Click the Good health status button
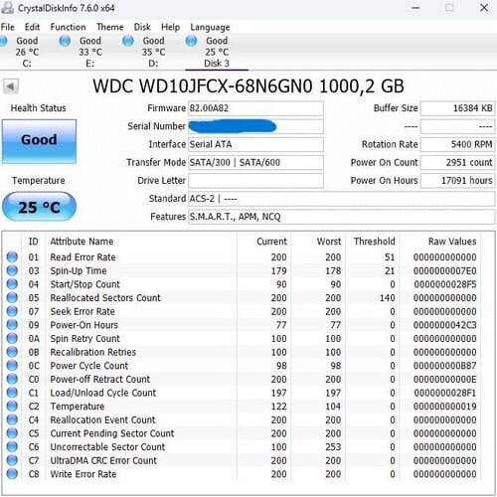The height and width of the screenshot is (497, 497). pyautogui.click(x=39, y=141)
